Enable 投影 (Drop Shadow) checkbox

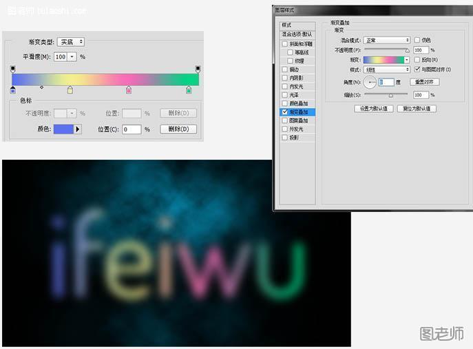pos(285,137)
